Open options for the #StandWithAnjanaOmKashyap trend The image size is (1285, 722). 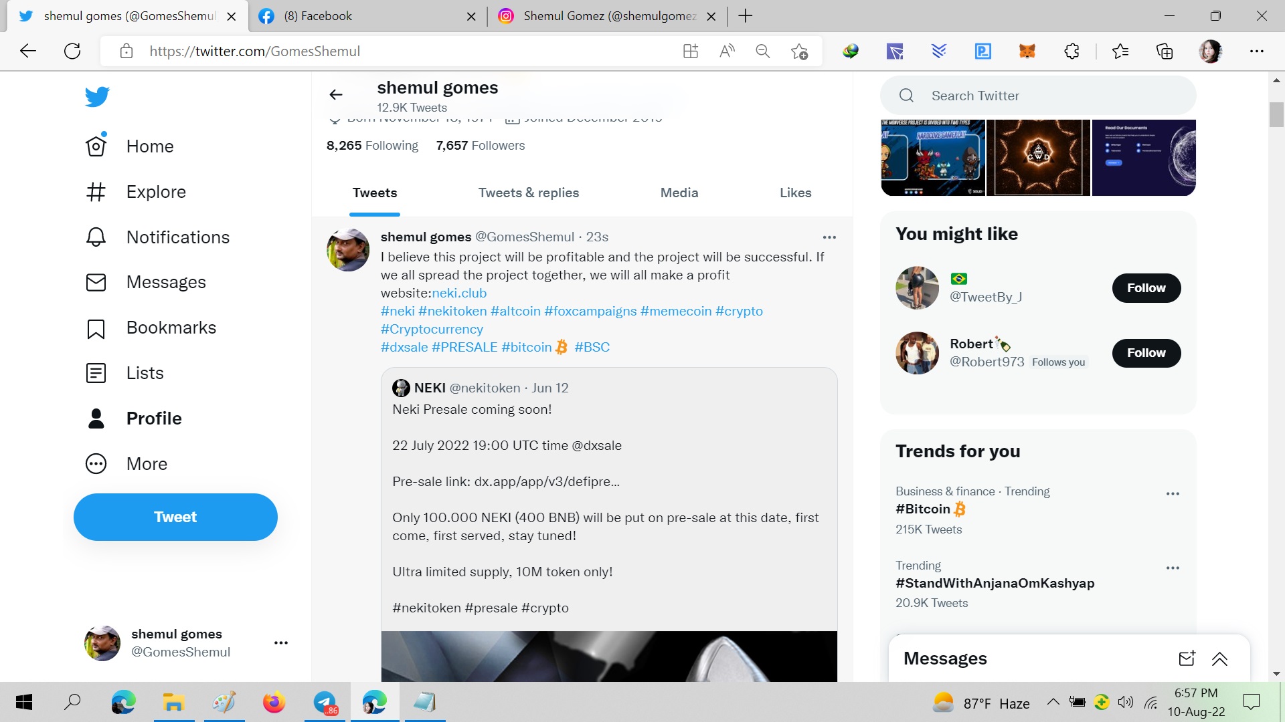pyautogui.click(x=1173, y=568)
